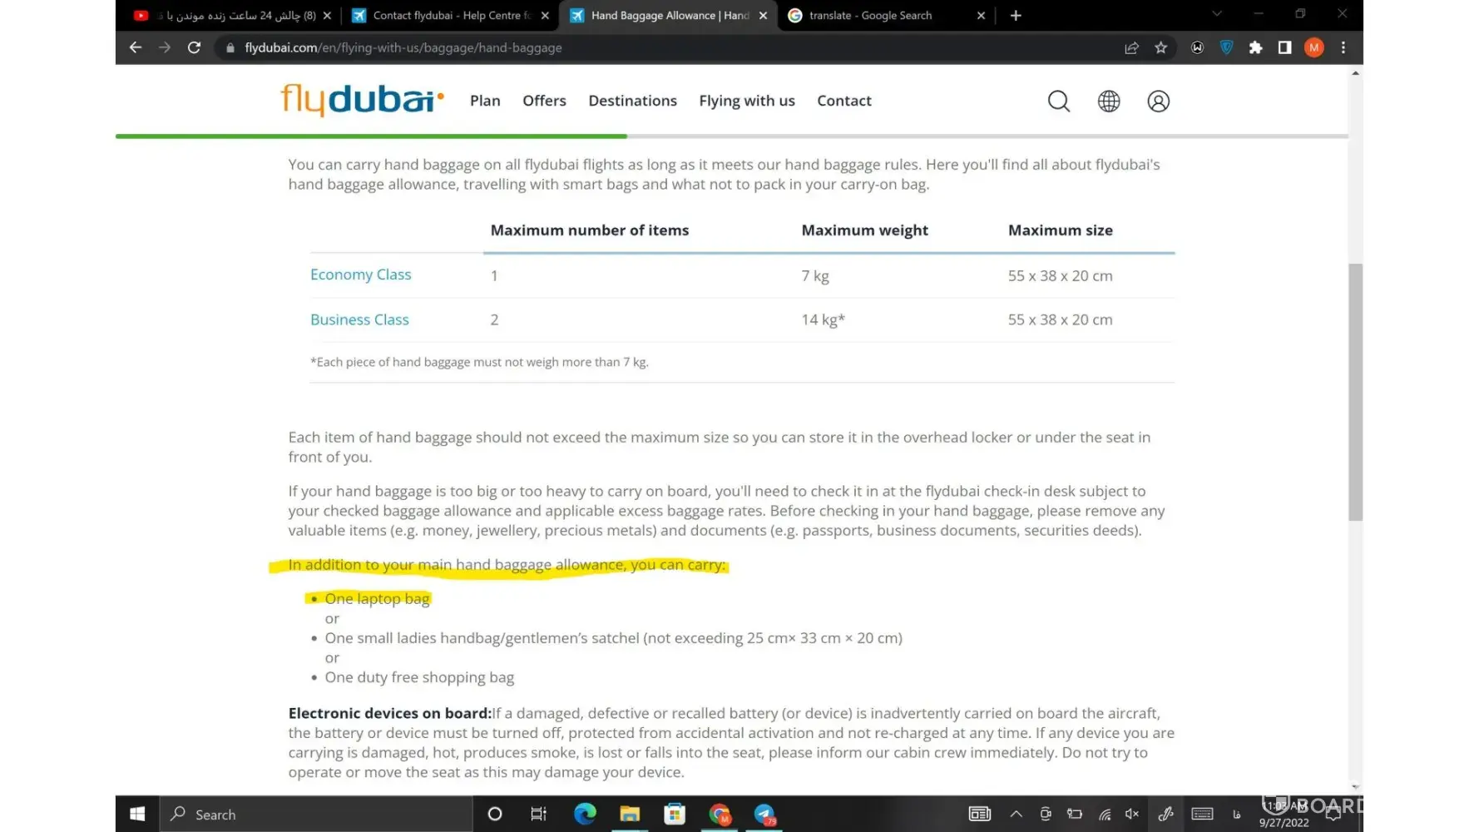The width and height of the screenshot is (1479, 832).
Task: Click the '14 kg*' Business weight cell
Action: tap(823, 319)
